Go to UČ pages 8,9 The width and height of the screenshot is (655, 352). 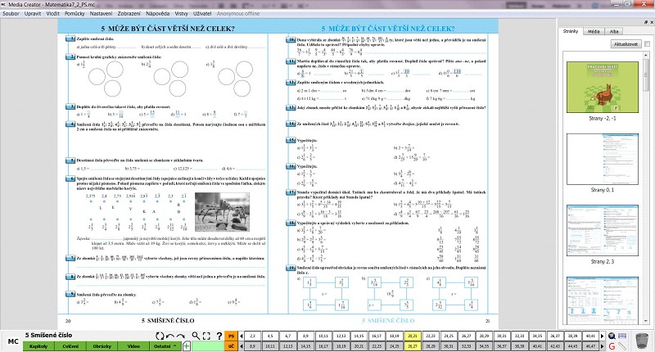(252, 346)
